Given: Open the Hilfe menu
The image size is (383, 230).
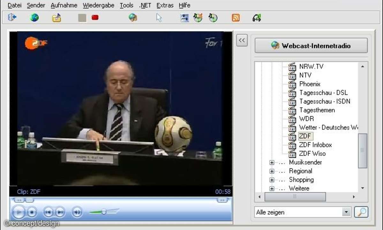Looking at the screenshot, I should pos(184,5).
